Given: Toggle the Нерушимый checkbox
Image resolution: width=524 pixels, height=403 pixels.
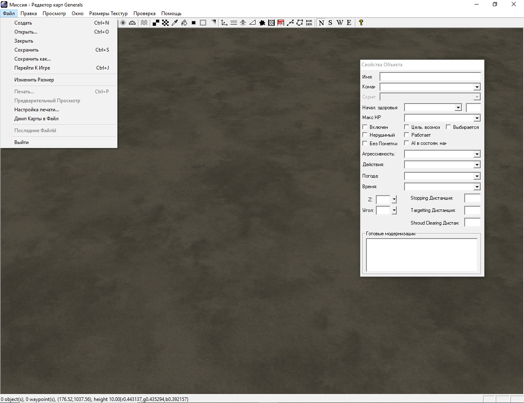Looking at the screenshot, I should pyautogui.click(x=365, y=135).
